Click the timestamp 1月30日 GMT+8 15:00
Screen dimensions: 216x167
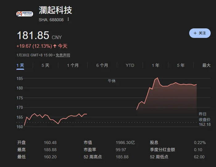[x=35, y=55]
